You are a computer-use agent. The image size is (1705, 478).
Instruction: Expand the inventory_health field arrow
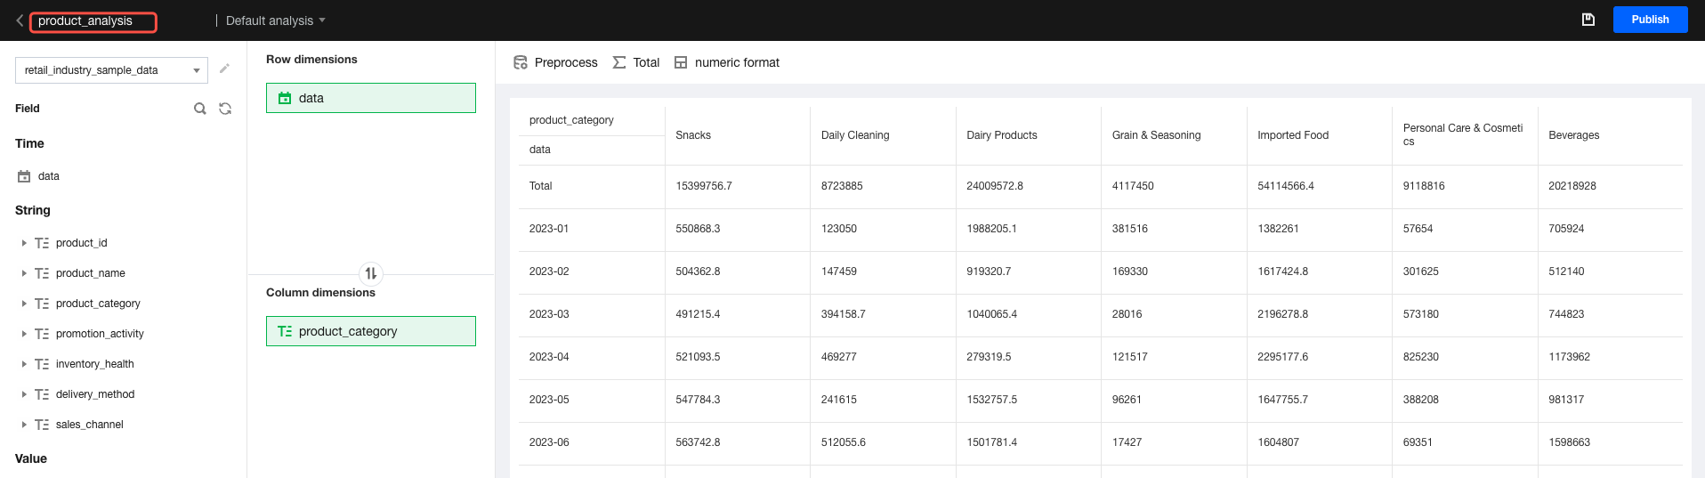tap(24, 364)
